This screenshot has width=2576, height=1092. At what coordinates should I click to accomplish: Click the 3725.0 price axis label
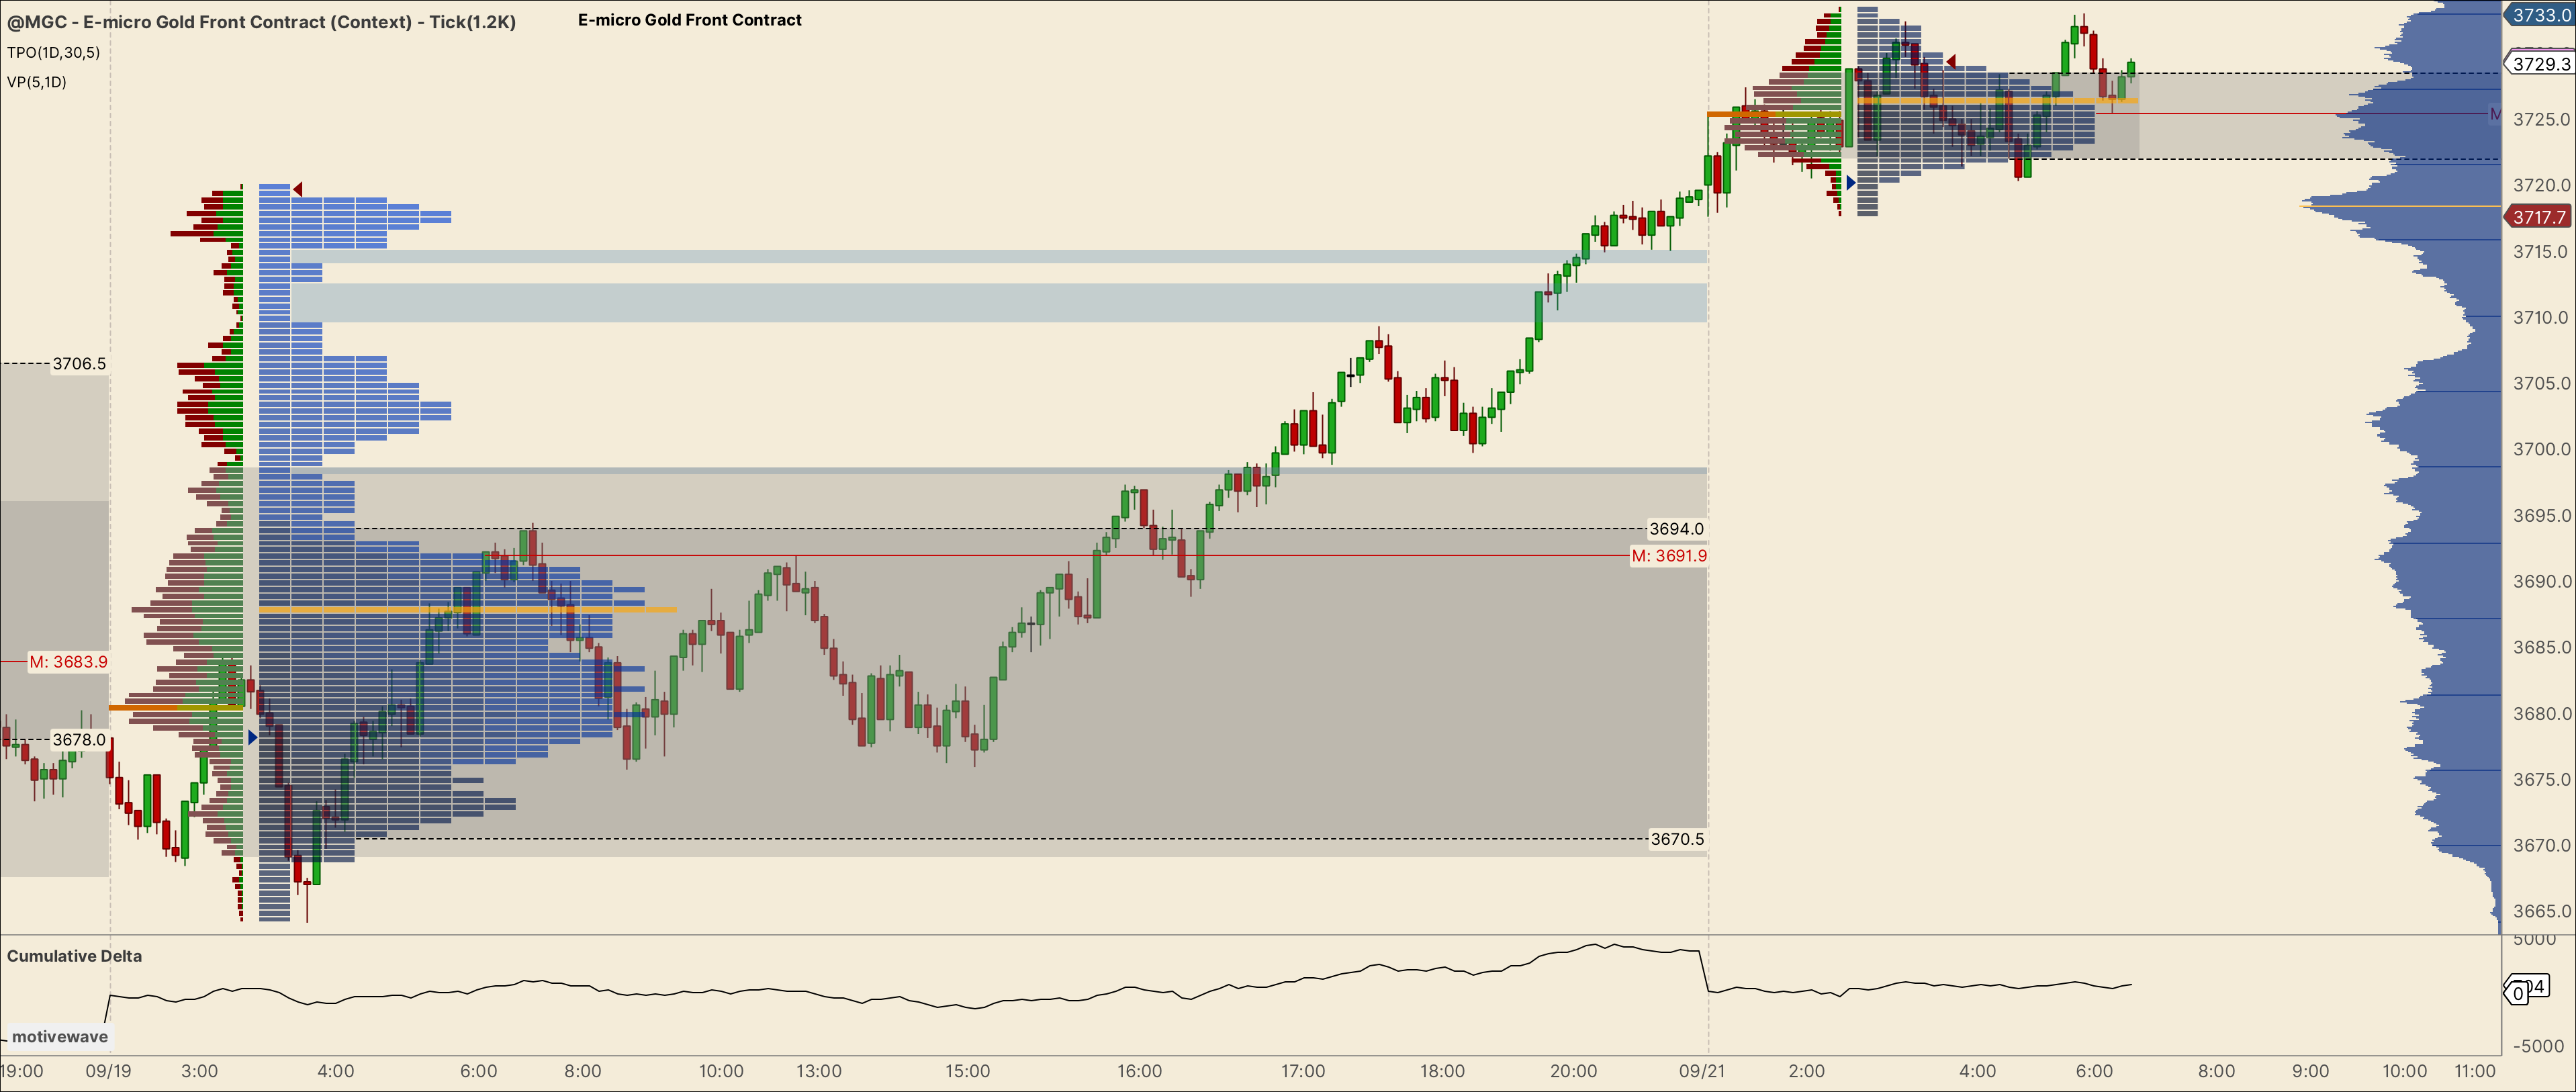coord(2541,120)
